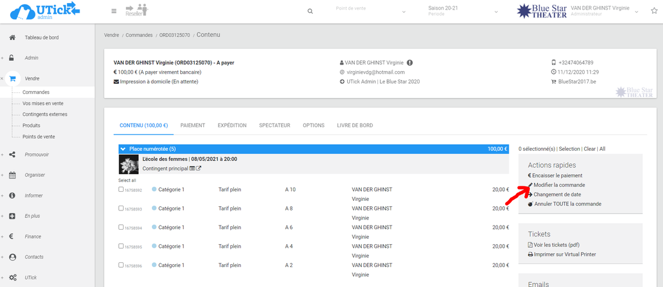Click the search magnifier icon
Viewport: 663px width, 287px height.
(x=310, y=11)
